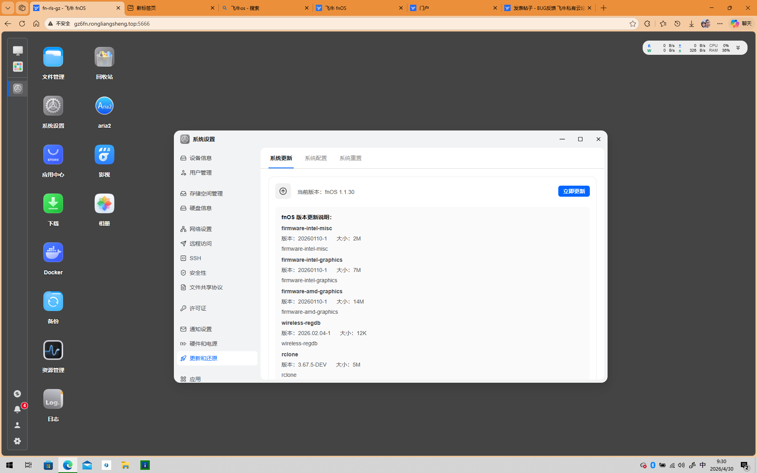Open 通知设置 in the settings sidebar
Screen dimensions: 757x473
217,329
